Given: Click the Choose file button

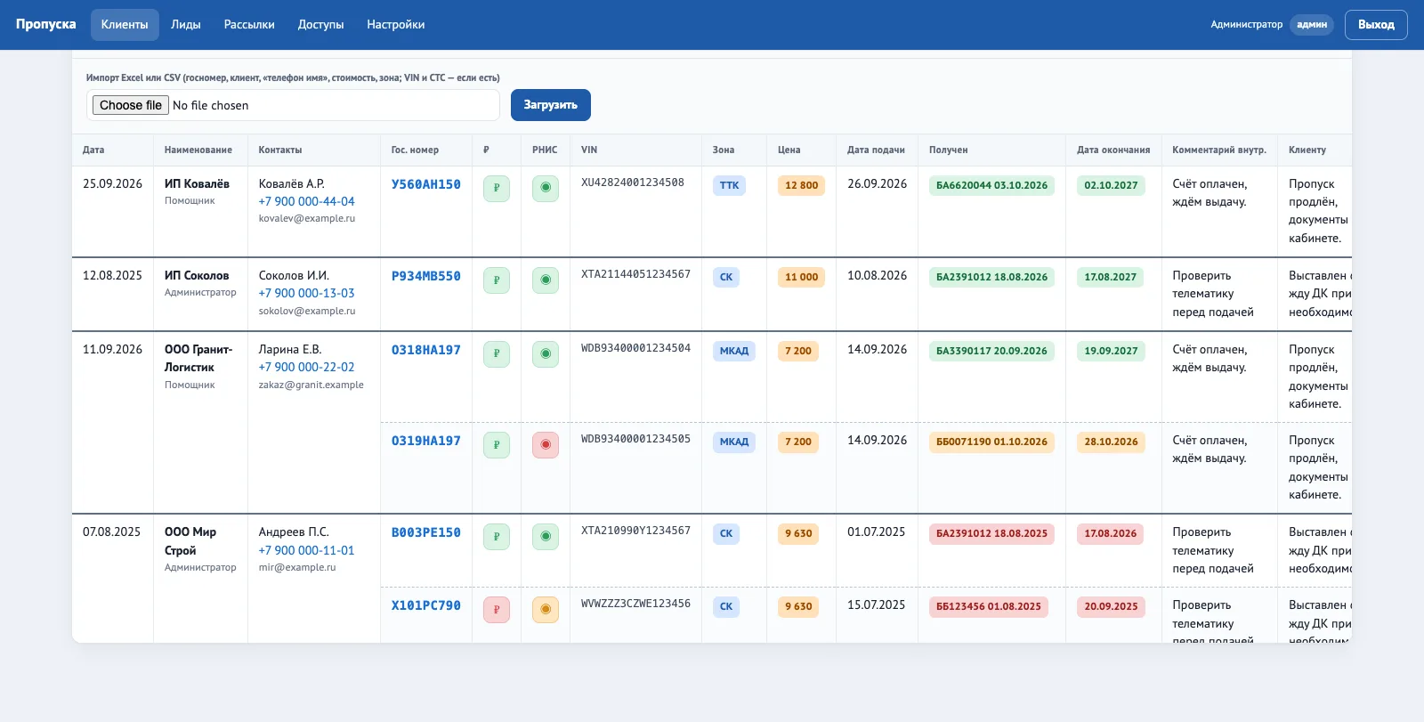Looking at the screenshot, I should coord(131,105).
